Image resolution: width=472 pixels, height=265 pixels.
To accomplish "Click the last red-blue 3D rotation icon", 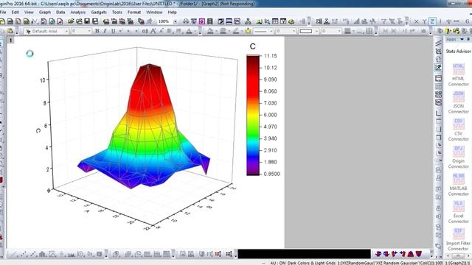I will click(x=419, y=254).
